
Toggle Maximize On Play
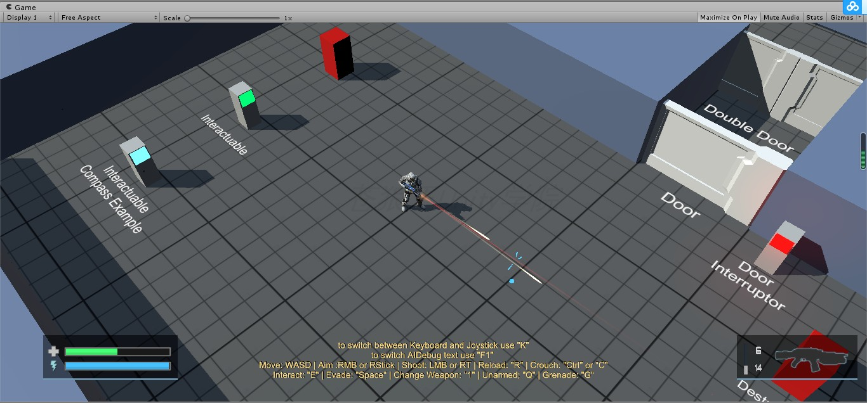coord(728,18)
